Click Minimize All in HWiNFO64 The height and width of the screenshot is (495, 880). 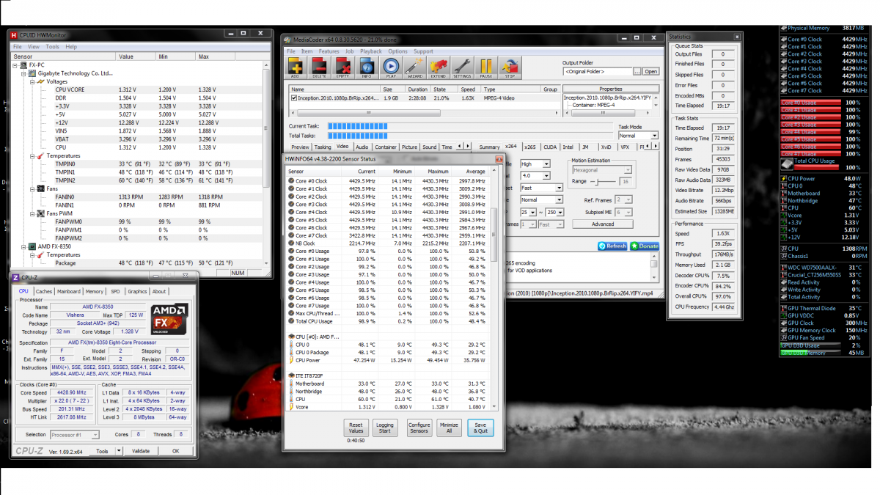point(450,428)
